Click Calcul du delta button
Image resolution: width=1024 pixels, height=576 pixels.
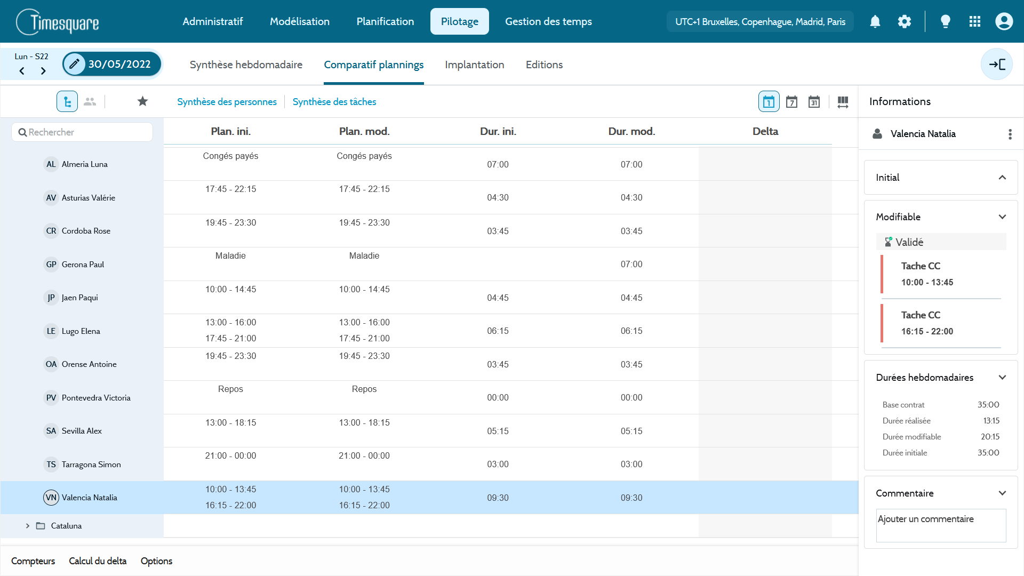pos(98,561)
